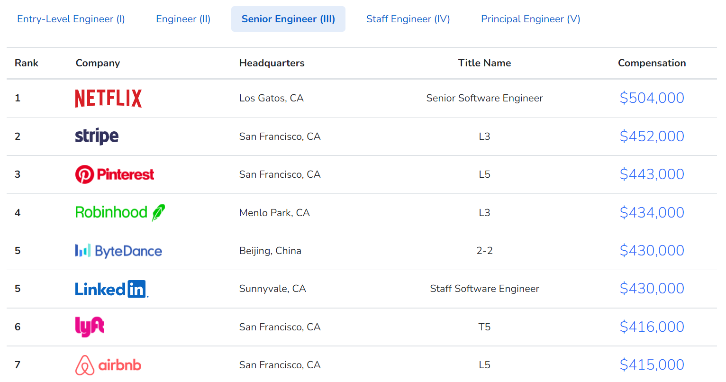Click the Compensation column header
This screenshot has width=726, height=382.
coord(652,63)
